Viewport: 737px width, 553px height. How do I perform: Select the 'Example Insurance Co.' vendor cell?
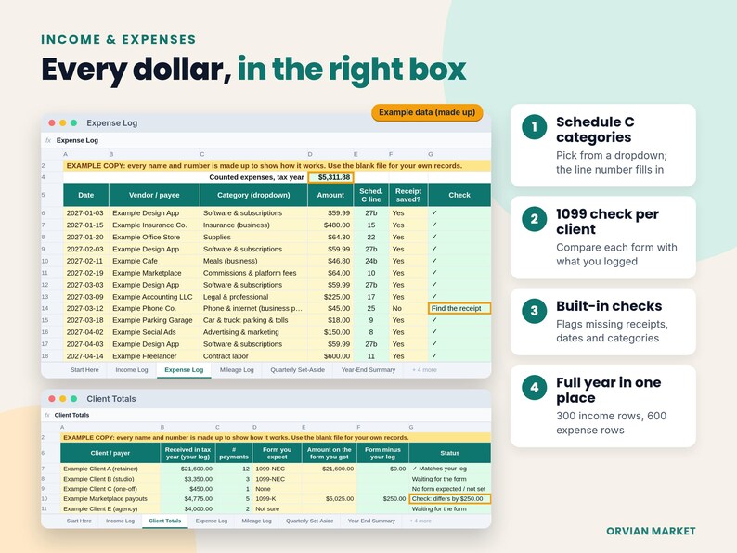pyautogui.click(x=154, y=225)
